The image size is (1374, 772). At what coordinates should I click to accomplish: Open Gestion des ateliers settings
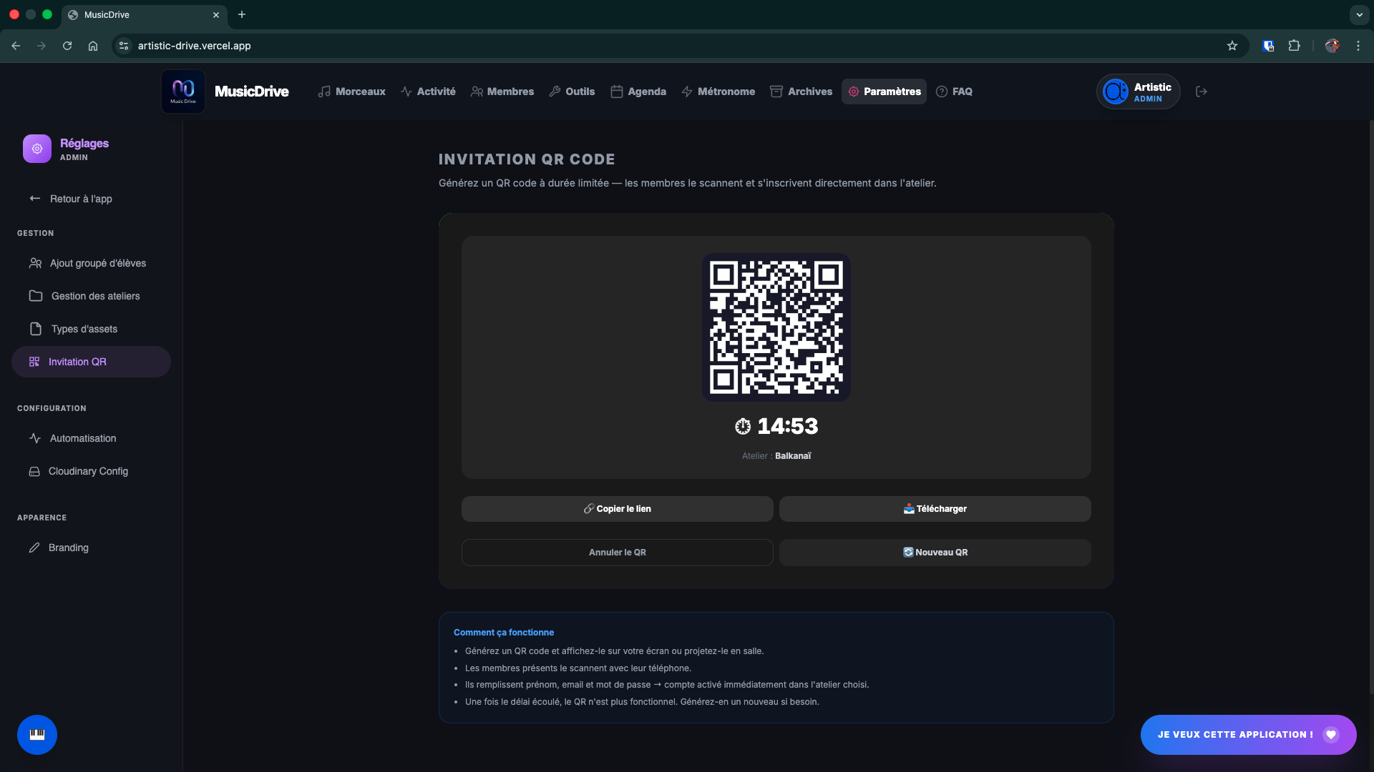91,296
